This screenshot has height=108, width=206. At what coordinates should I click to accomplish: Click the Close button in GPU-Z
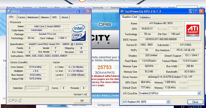coord(195,102)
